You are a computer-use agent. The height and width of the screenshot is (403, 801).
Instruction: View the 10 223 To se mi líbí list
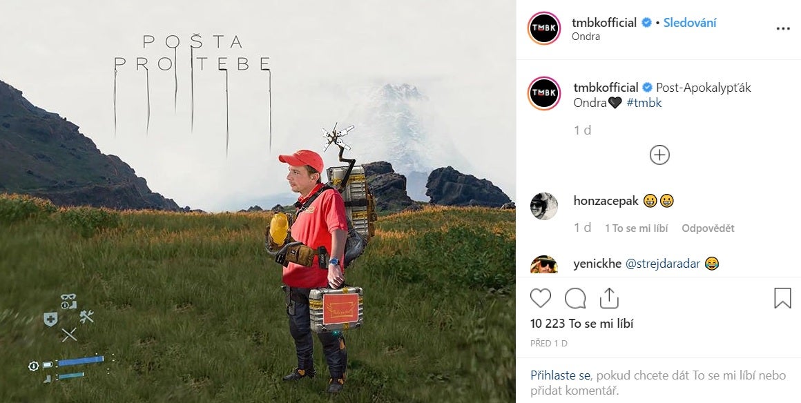582,324
